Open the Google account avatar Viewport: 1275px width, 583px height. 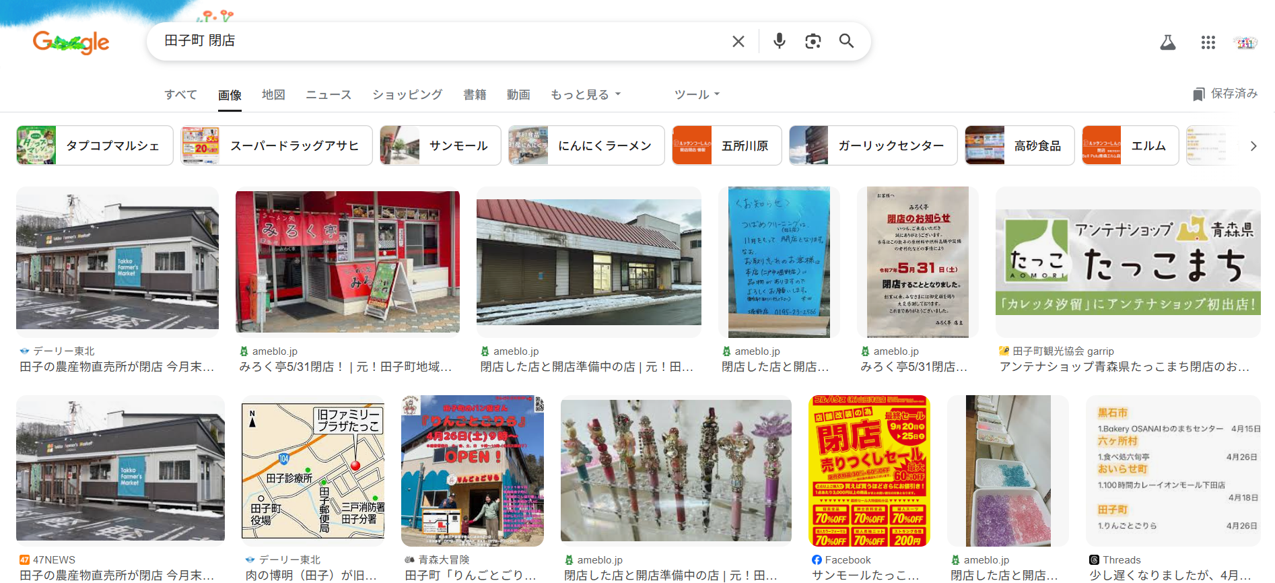pos(1245,42)
